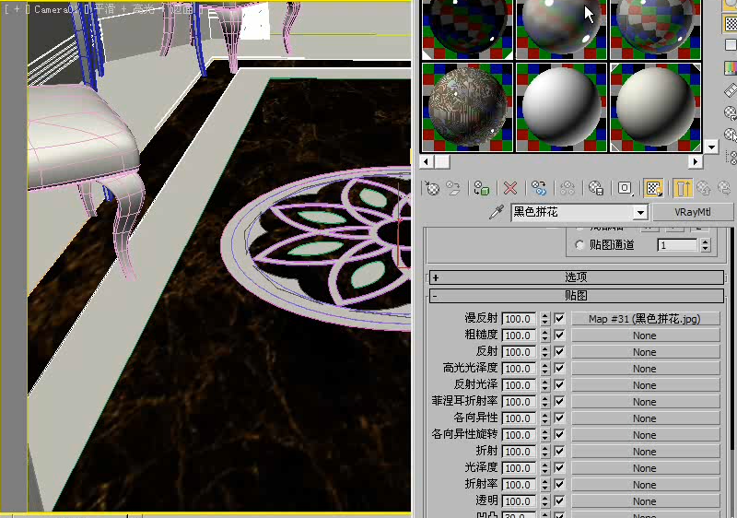Expand the 选项 rollout
The width and height of the screenshot is (737, 518).
[577, 277]
